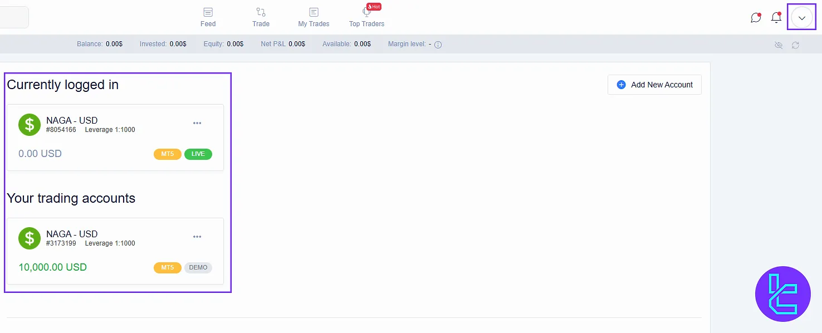The height and width of the screenshot is (333, 822).
Task: Open the chat messages icon
Action: click(x=756, y=18)
